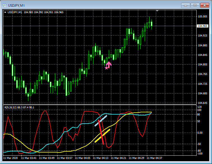The image size is (212, 164).
Task: Click the pink up-arrow buy signal
Action: [109, 65]
